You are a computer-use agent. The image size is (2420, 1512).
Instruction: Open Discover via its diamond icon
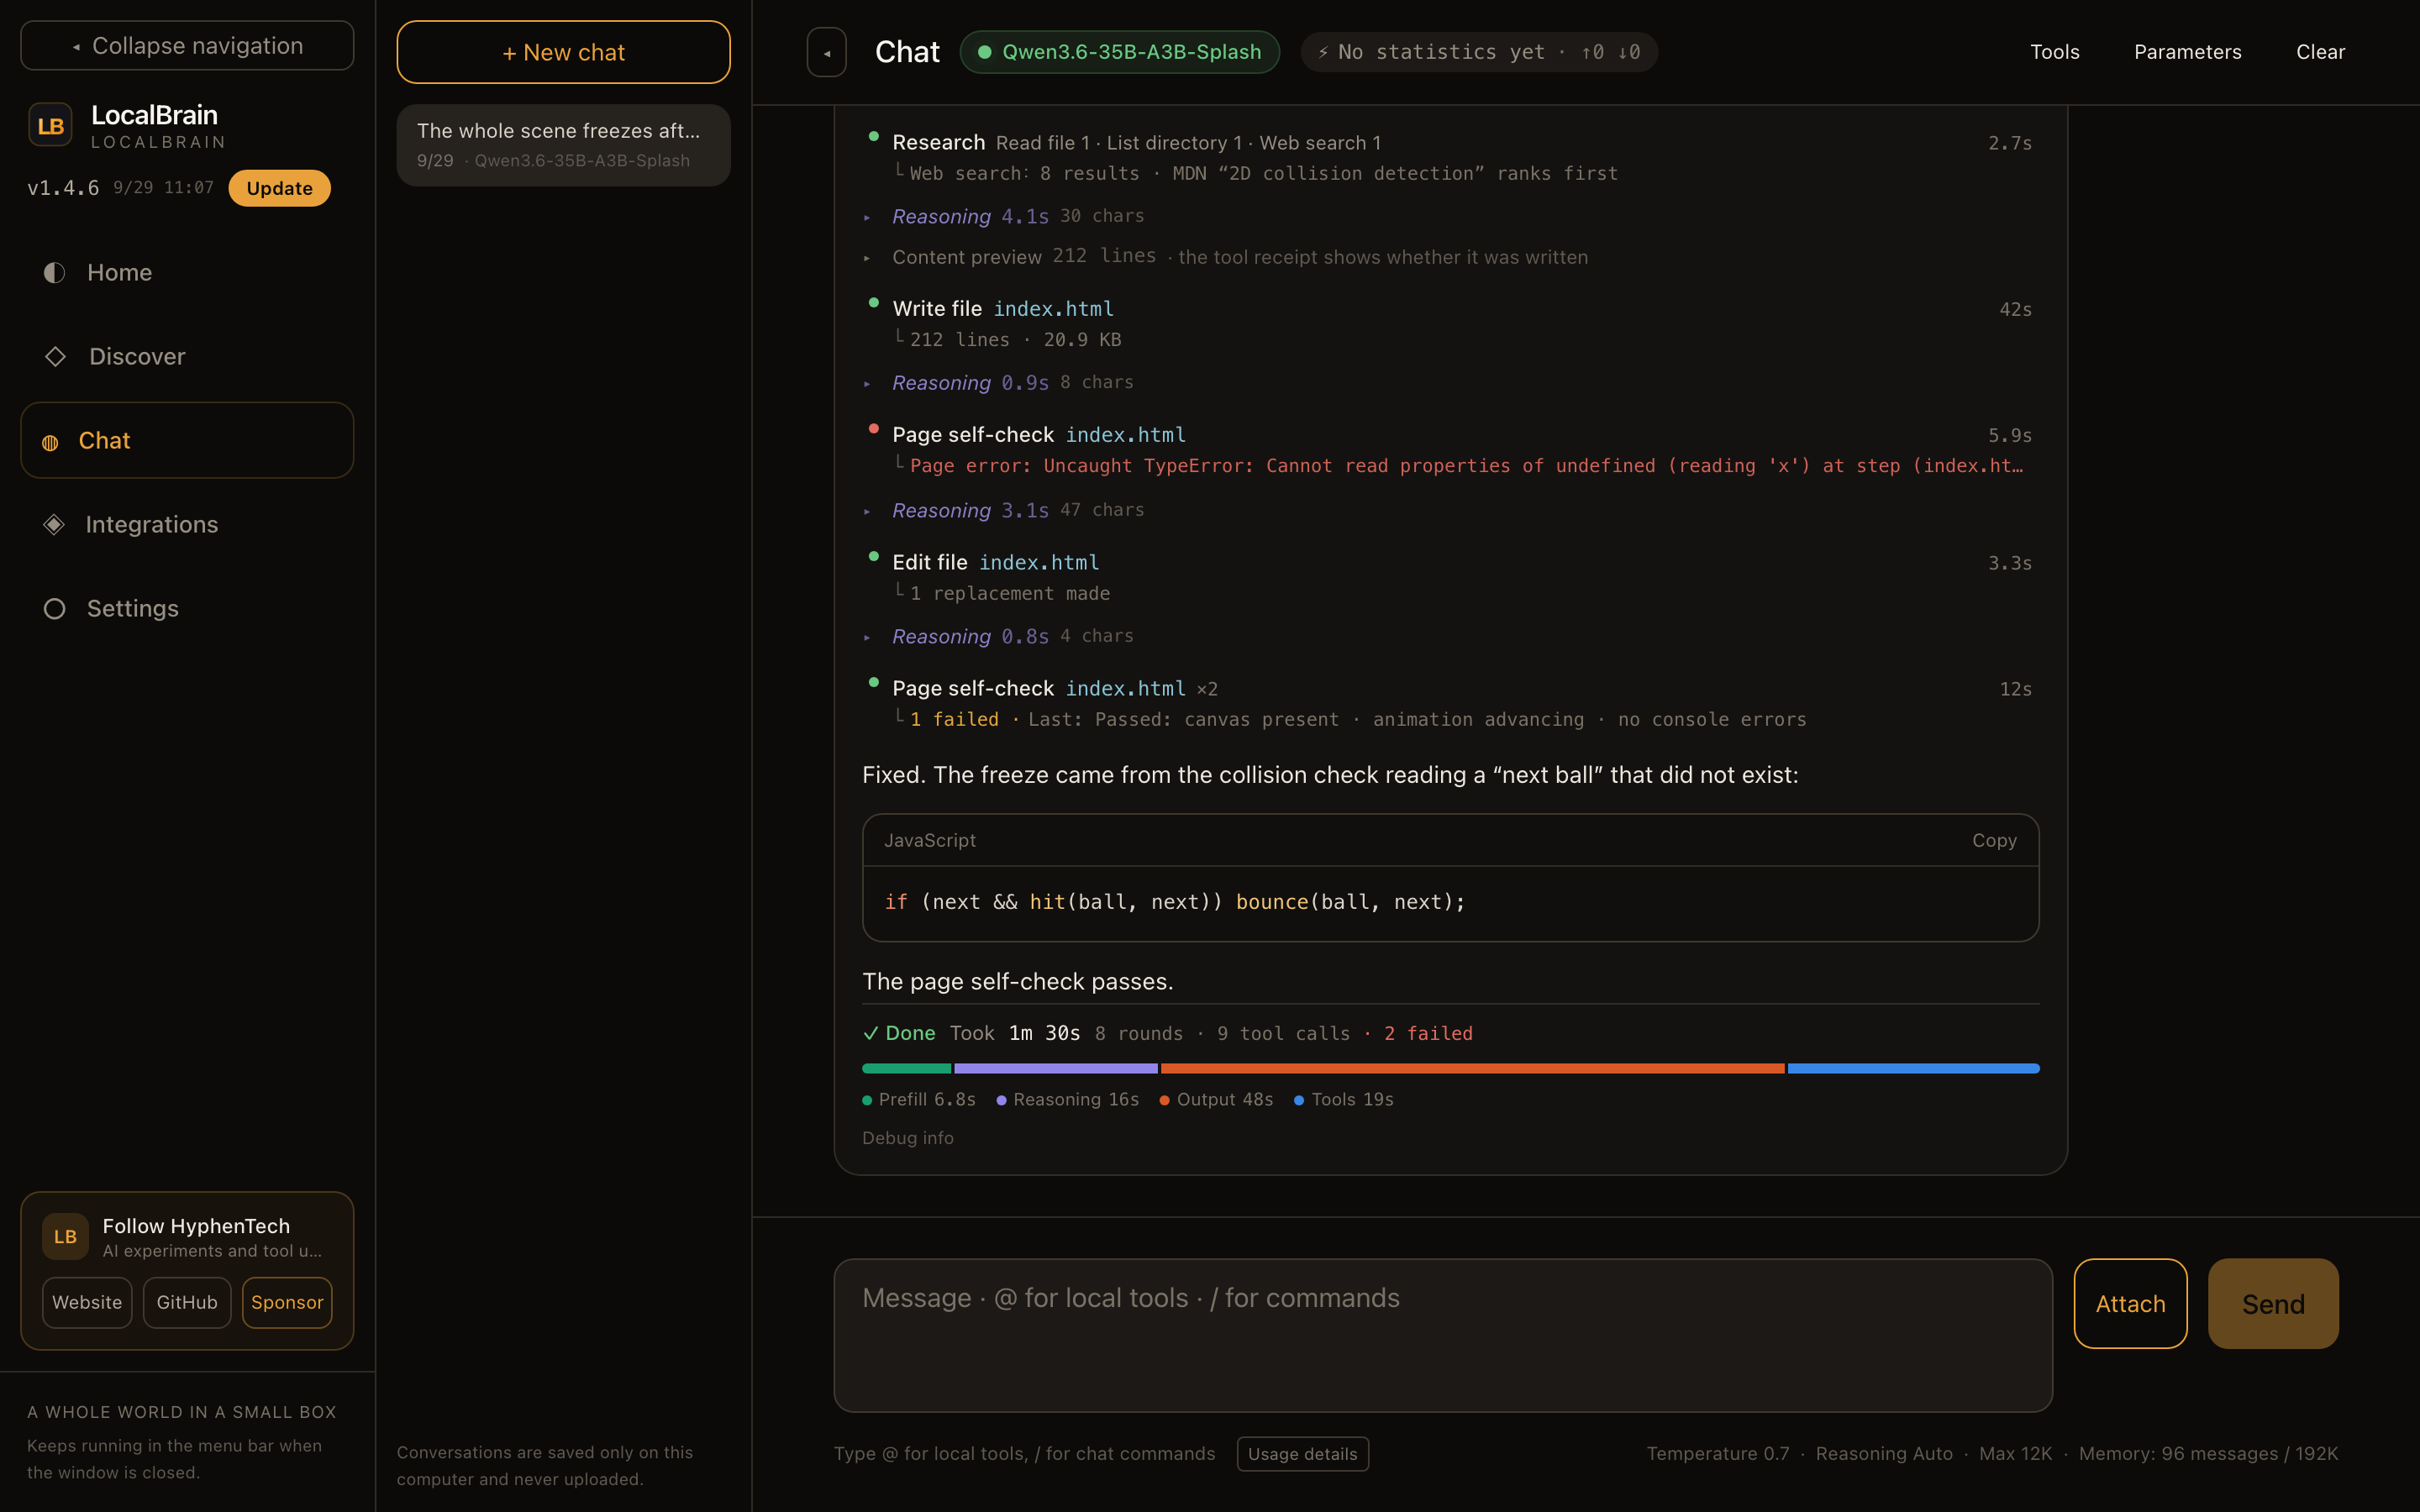(x=55, y=356)
